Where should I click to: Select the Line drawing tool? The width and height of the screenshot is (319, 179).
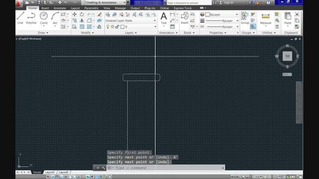[20, 18]
